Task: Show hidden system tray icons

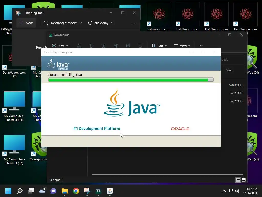Action: 224,191
